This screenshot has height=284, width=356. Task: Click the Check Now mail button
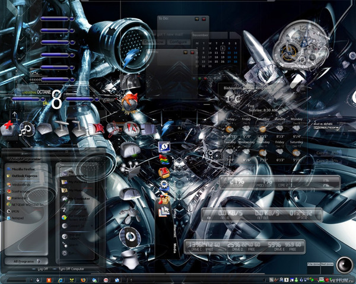click(x=154, y=42)
